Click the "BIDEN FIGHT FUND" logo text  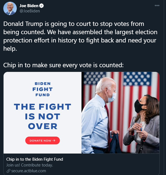(x=42, y=89)
